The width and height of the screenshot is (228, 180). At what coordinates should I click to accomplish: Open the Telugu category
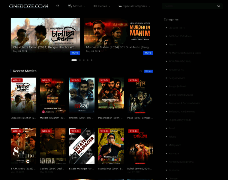click(x=172, y=137)
